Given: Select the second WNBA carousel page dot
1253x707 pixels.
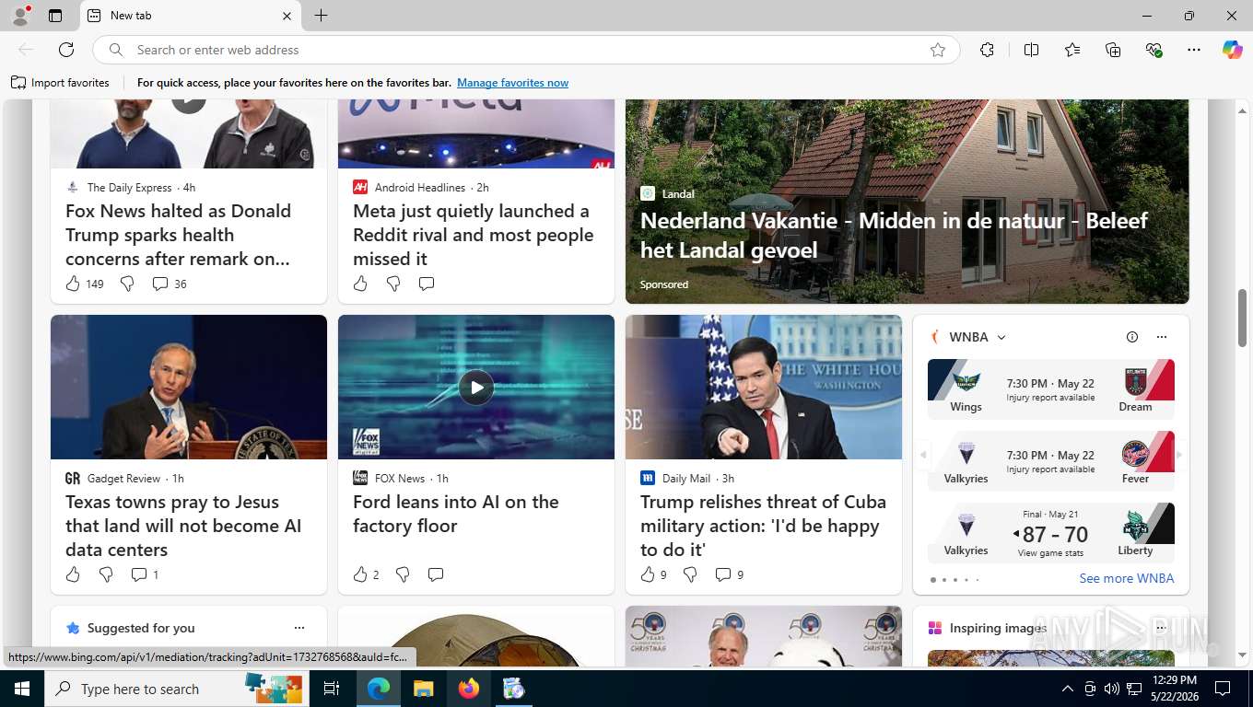Looking at the screenshot, I should (943, 580).
